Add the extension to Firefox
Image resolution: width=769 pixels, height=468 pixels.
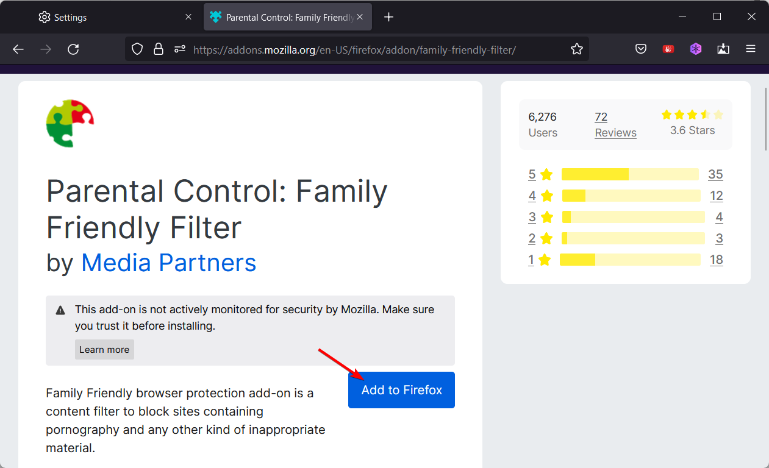click(401, 390)
